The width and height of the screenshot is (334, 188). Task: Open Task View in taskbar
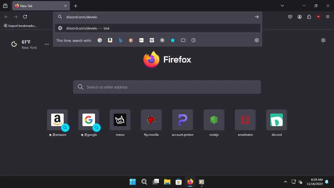pos(156,182)
